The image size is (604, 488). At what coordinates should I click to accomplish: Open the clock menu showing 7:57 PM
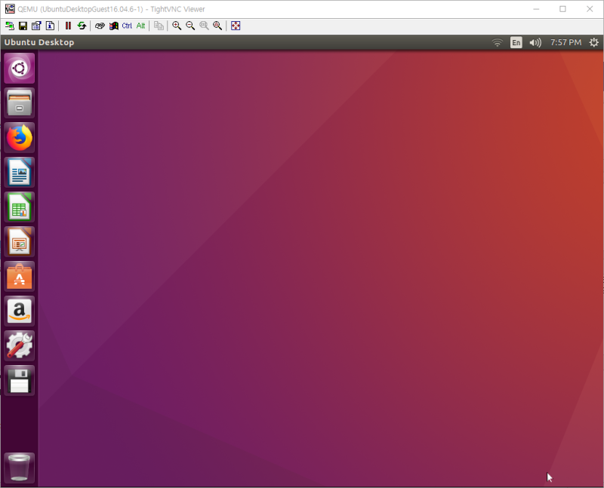pos(565,42)
